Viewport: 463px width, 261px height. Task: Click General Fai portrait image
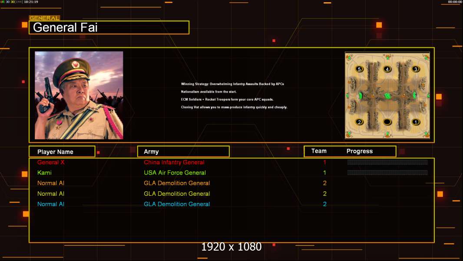79,95
